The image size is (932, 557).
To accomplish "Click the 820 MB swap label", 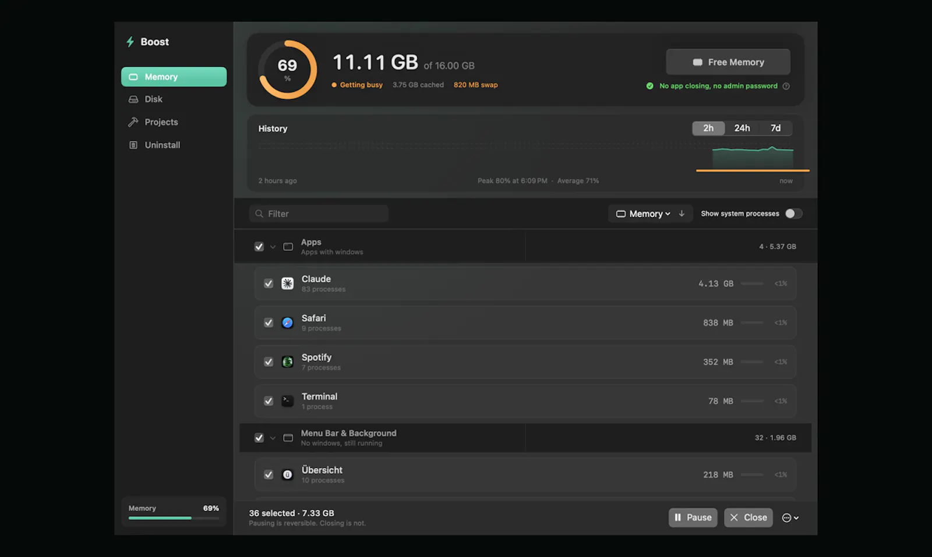I will (x=475, y=85).
